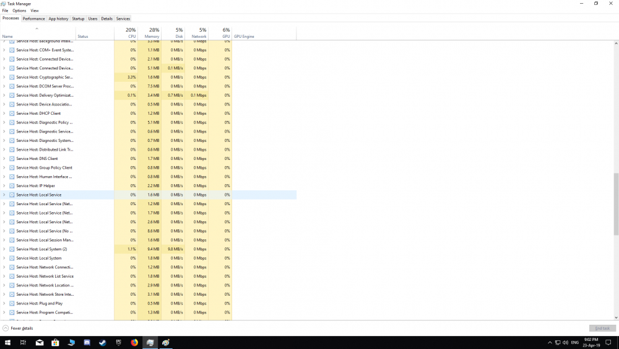Expand Service Host: DHCP Client row
Screen dimensions: 619x349
pyautogui.click(x=4, y=113)
